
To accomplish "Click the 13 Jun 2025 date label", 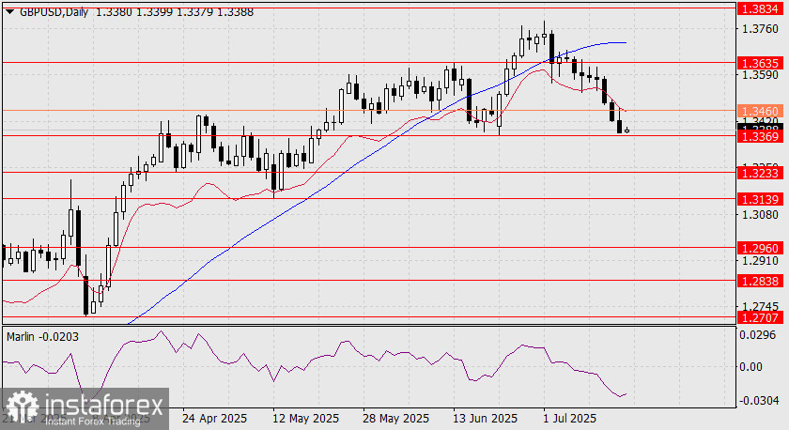I will [485, 419].
